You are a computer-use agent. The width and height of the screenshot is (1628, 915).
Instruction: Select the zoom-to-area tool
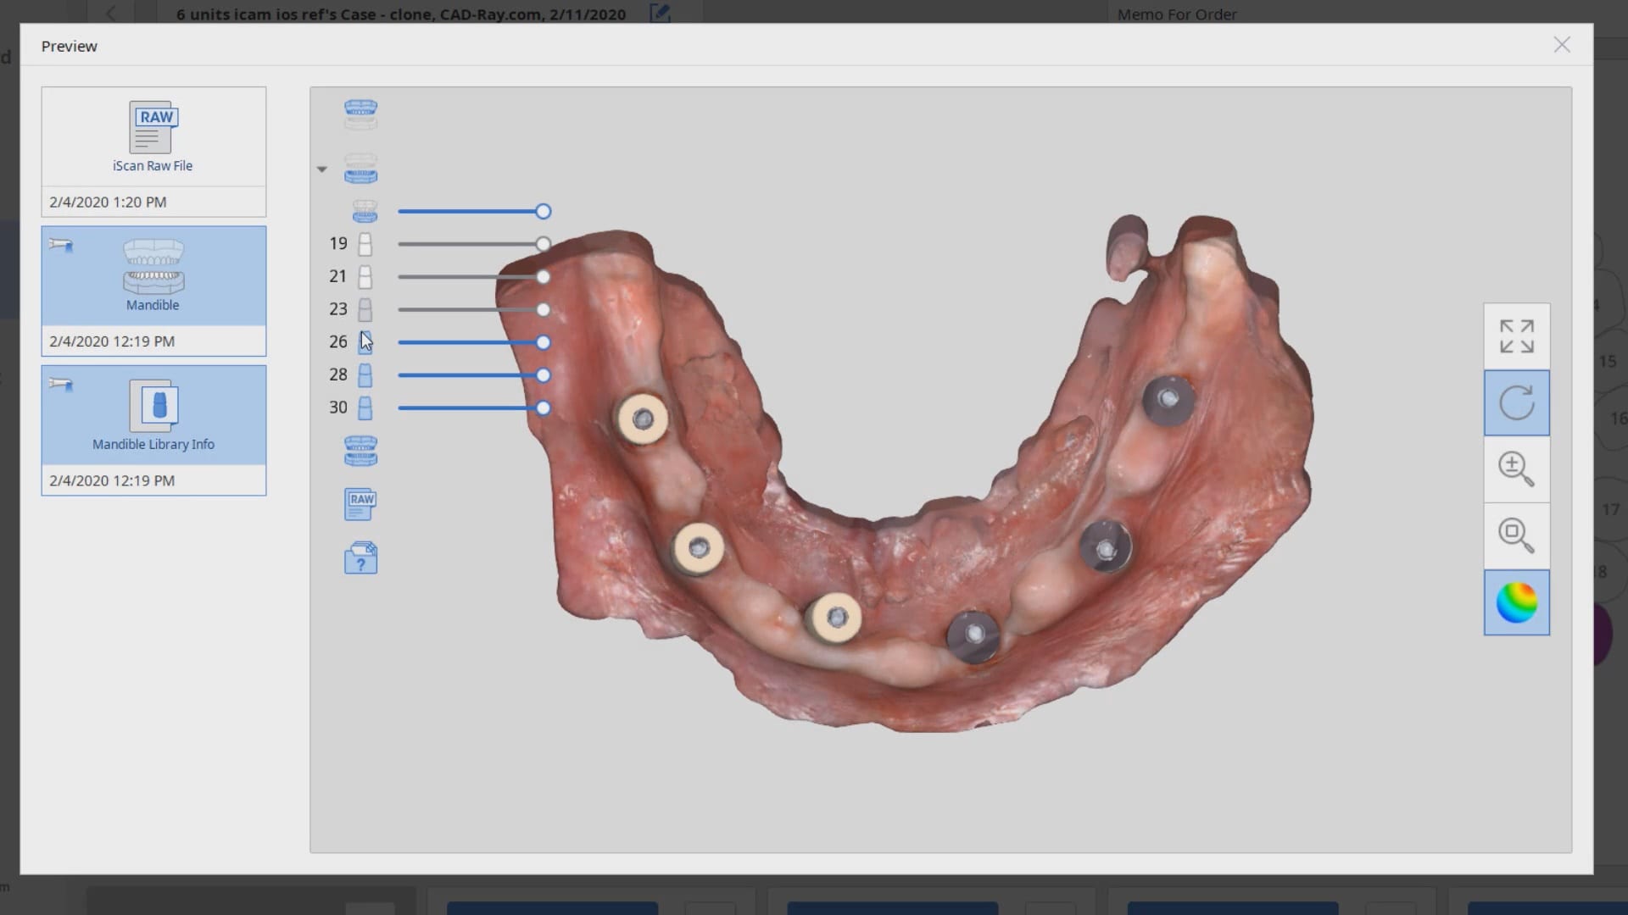(x=1516, y=535)
